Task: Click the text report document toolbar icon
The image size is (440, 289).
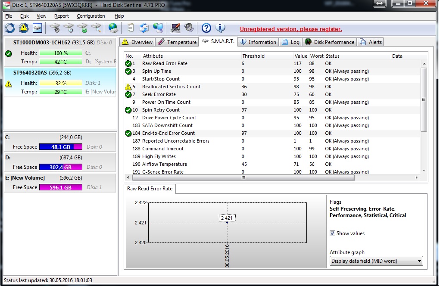Action: 130,28
